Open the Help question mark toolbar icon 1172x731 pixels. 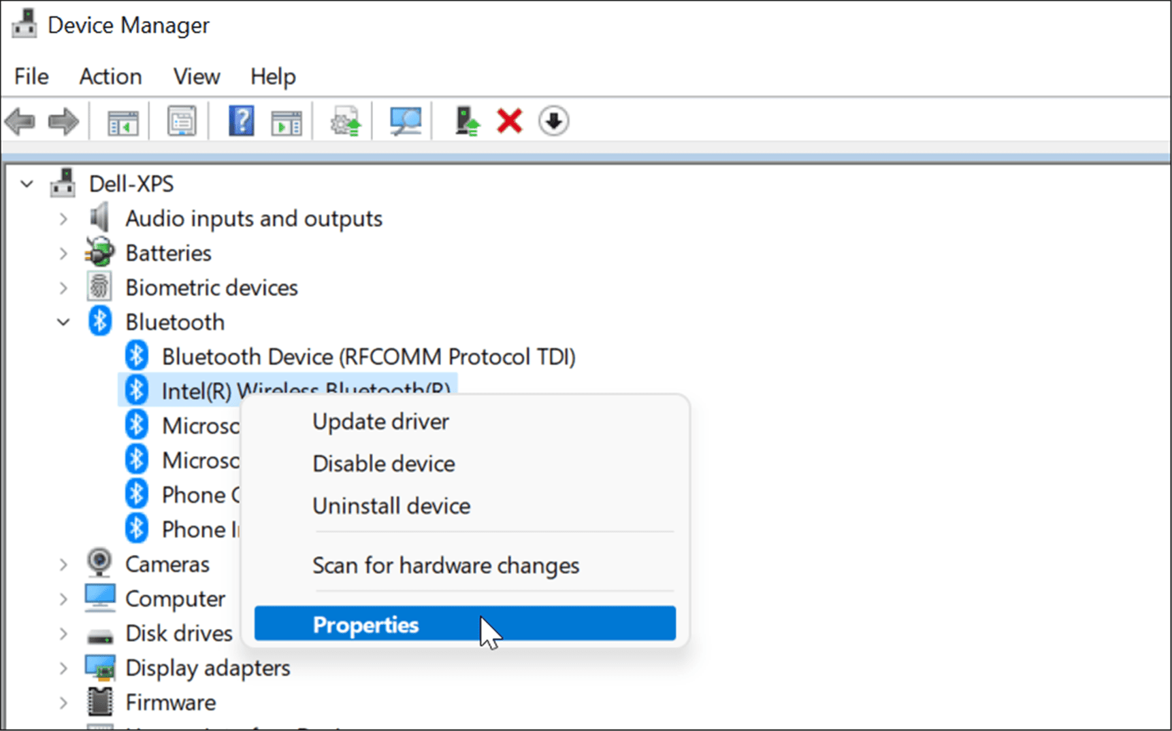[241, 122]
